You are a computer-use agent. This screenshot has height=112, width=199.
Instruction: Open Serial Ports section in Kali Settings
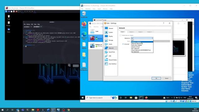point(111,52)
